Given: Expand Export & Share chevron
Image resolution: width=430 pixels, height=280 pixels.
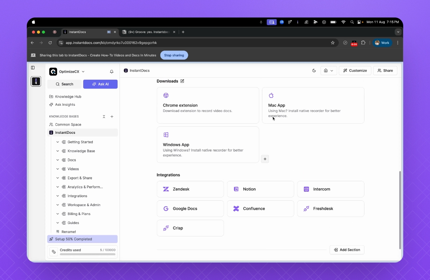Looking at the screenshot, I should pos(57,178).
